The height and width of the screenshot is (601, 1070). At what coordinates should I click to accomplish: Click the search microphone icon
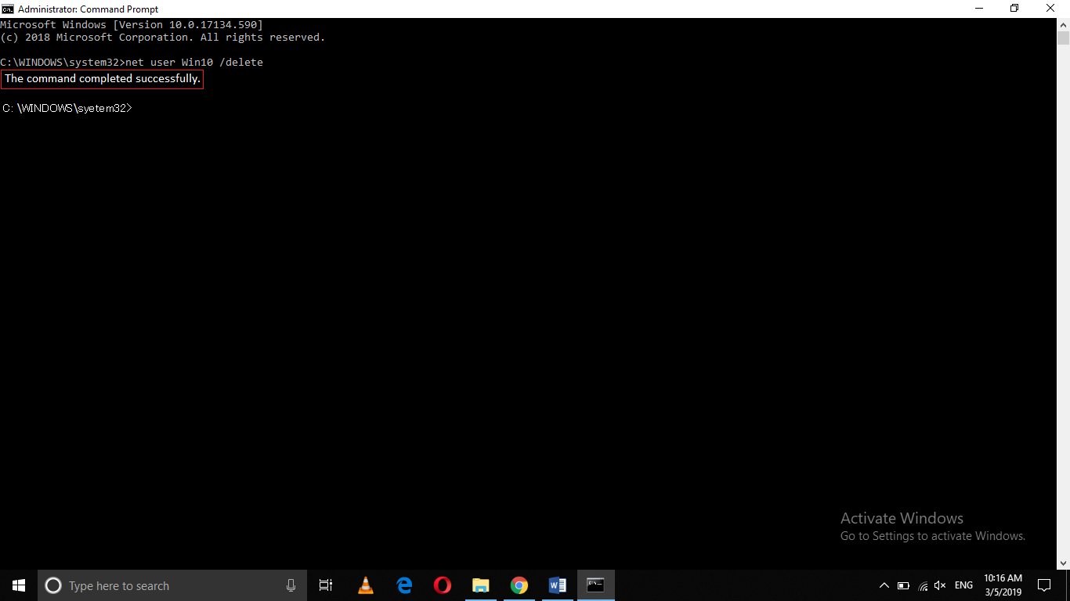click(x=291, y=585)
